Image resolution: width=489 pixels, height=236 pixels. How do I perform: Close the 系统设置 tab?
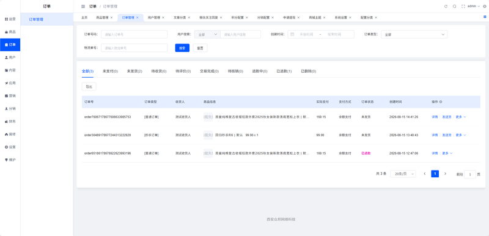(x=350, y=18)
